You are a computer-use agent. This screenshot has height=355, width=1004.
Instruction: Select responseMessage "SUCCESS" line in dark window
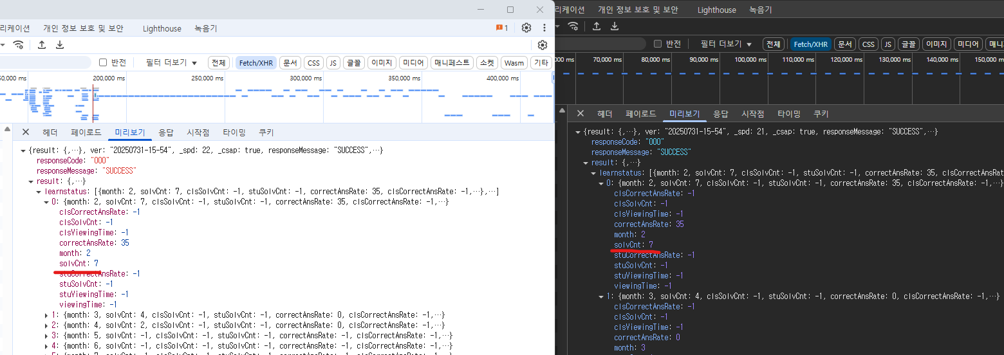641,152
